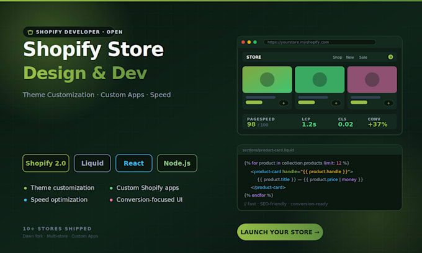
Task: Select the purple product thumbnail
Action: (x=372, y=80)
